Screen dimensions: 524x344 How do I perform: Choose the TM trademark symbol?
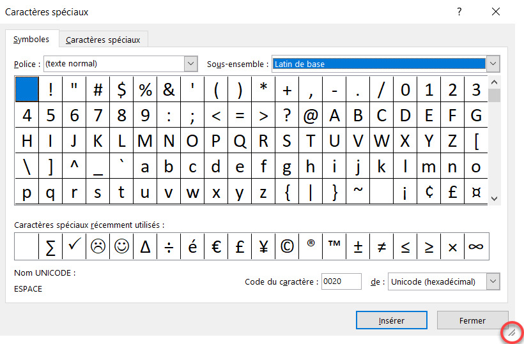(334, 246)
